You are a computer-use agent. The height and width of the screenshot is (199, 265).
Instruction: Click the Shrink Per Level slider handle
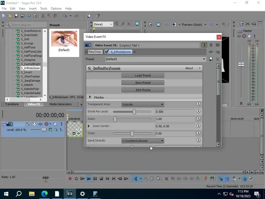pyautogui.click(x=134, y=112)
